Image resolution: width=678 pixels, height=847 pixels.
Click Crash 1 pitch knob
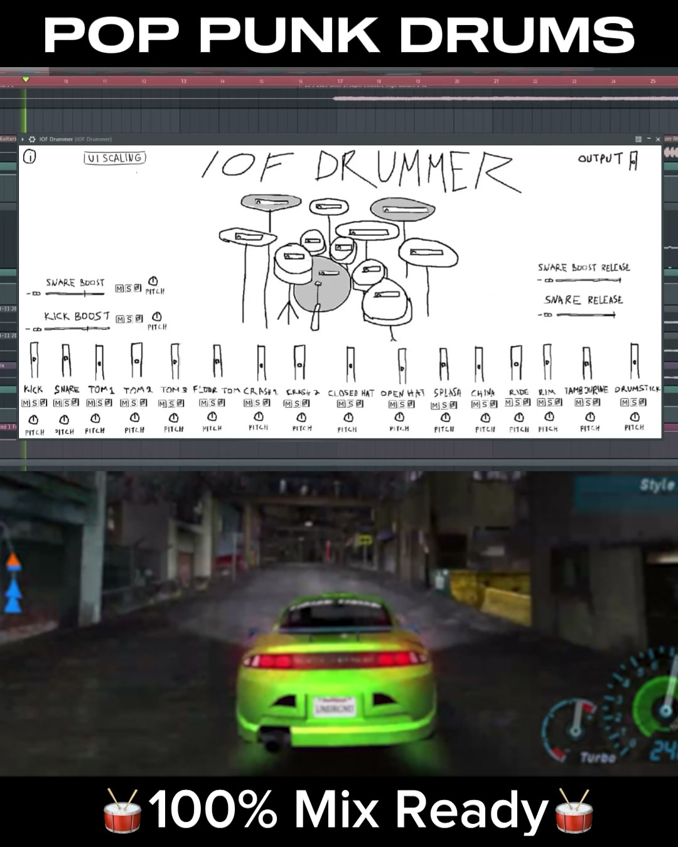[259, 417]
